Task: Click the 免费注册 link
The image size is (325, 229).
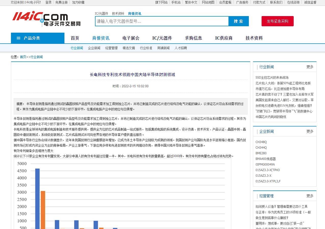Action: [61, 2]
